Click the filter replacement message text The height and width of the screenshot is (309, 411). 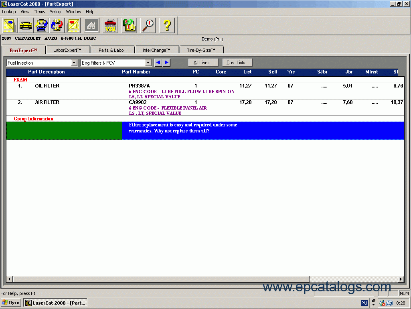pyautogui.click(x=183, y=128)
